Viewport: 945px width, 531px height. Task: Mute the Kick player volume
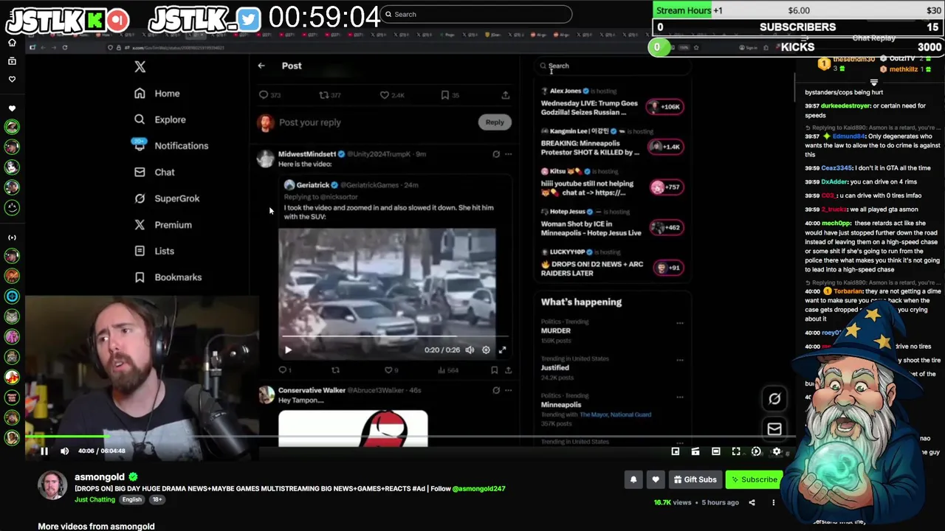point(64,451)
